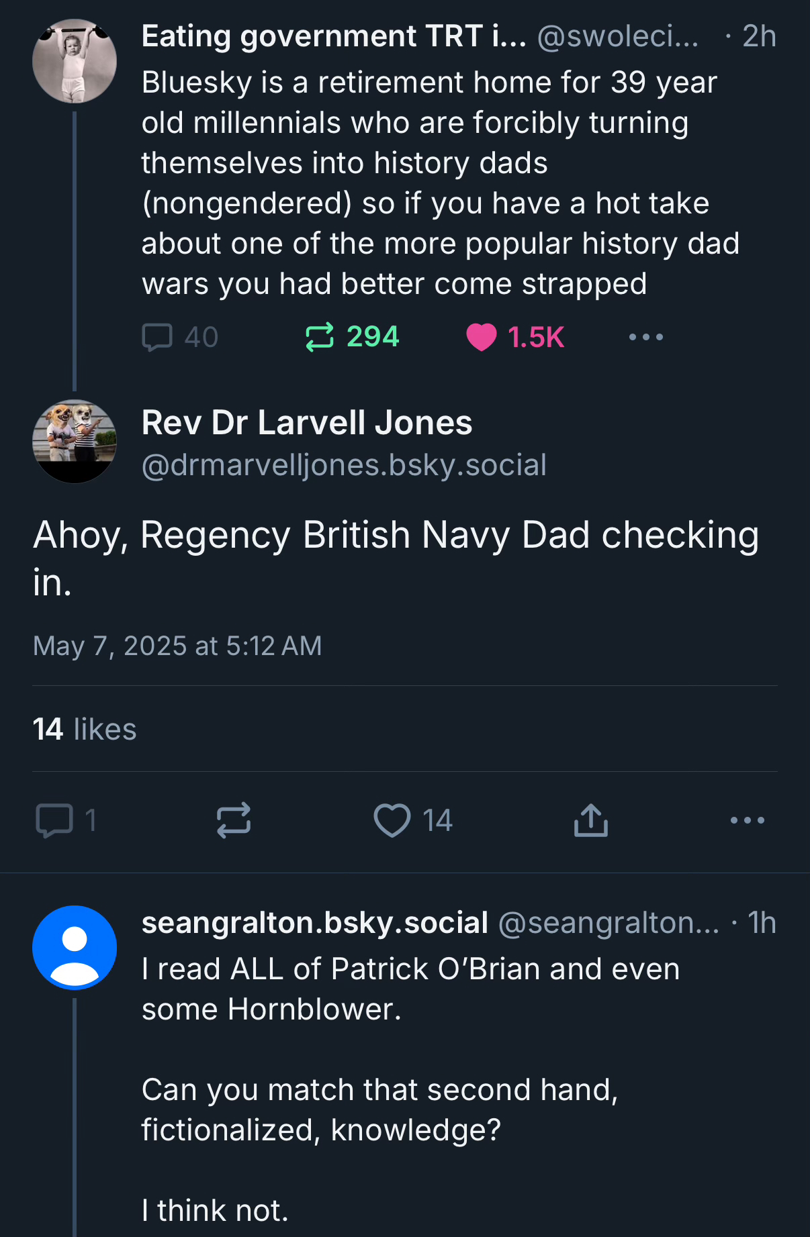Viewport: 810px width, 1237px height.
Task: Like the Regency British Navy Dad post
Action: pyautogui.click(x=392, y=820)
